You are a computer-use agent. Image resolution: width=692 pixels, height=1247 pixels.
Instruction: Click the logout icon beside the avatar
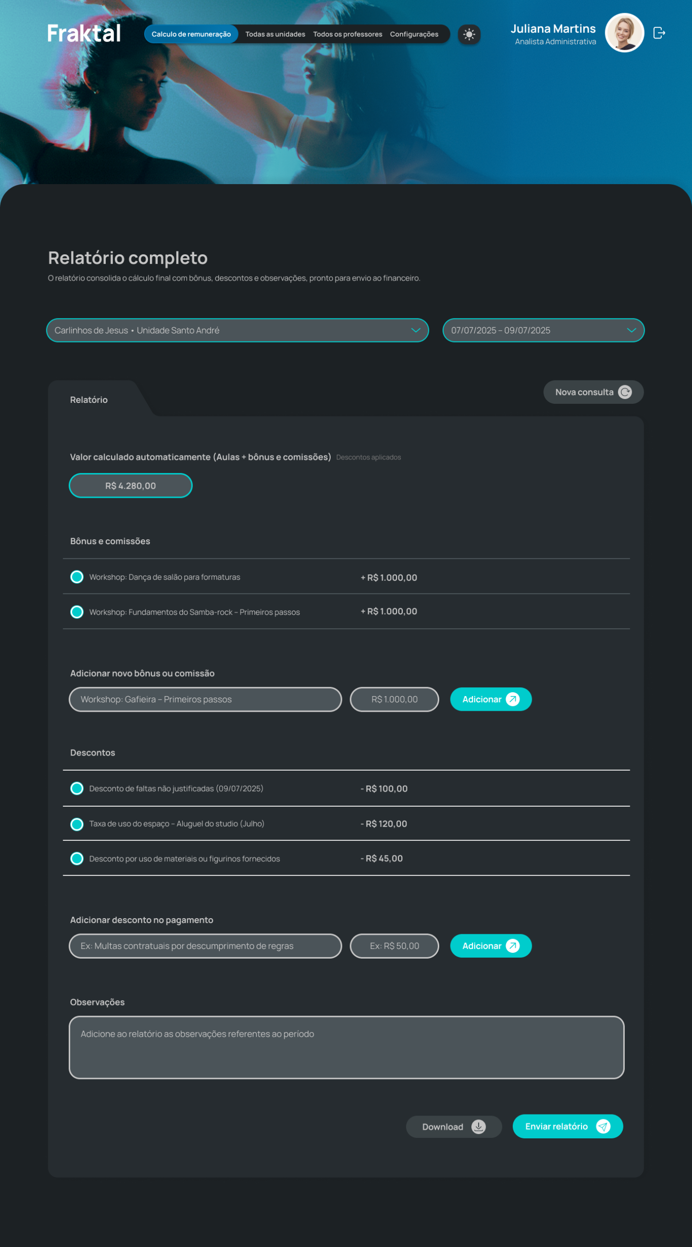click(659, 33)
